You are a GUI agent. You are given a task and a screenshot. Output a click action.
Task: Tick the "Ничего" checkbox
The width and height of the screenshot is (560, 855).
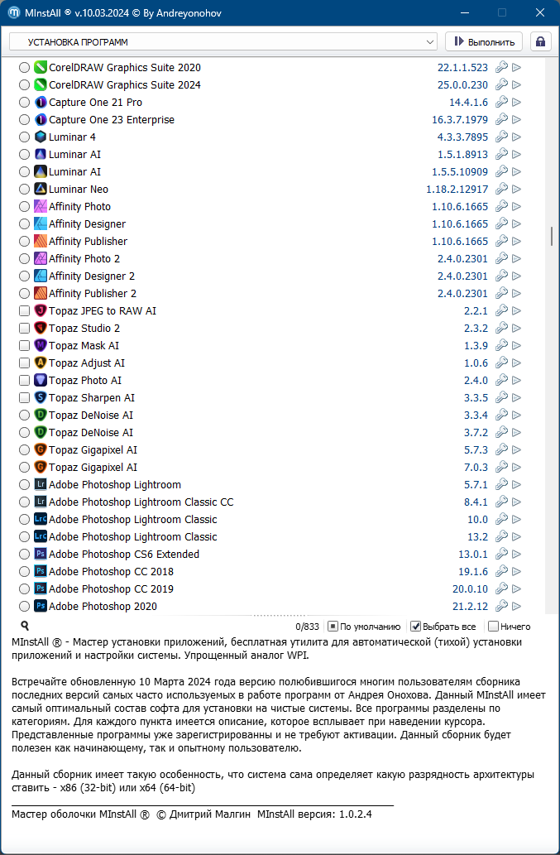tap(494, 627)
